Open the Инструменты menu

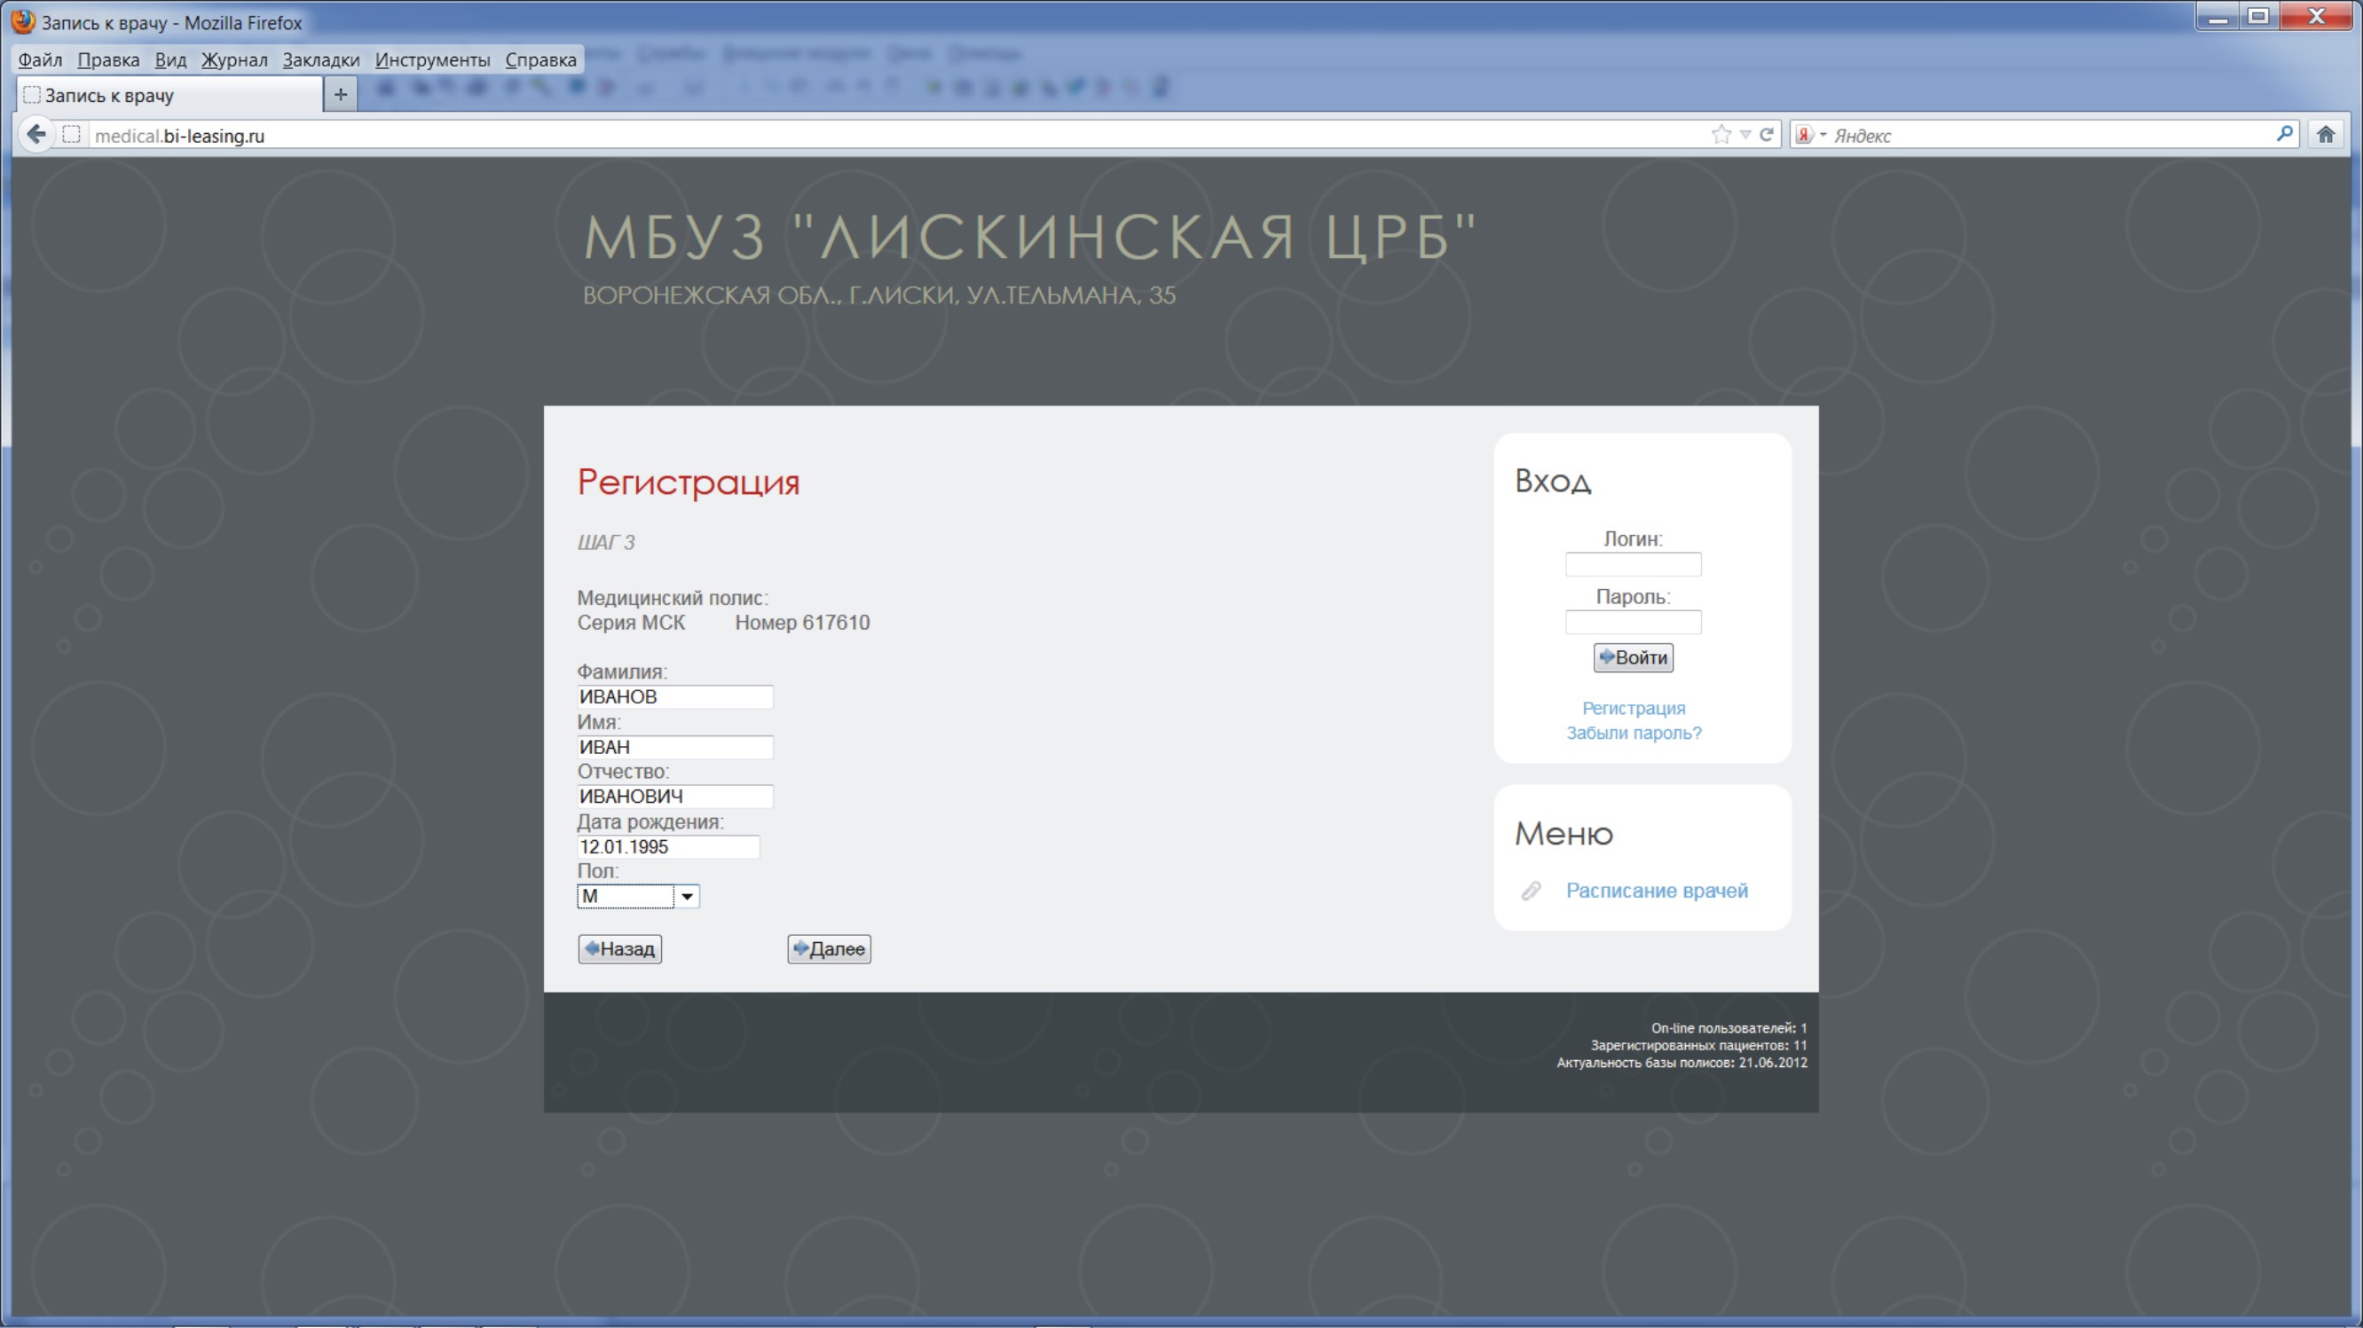pyautogui.click(x=433, y=59)
